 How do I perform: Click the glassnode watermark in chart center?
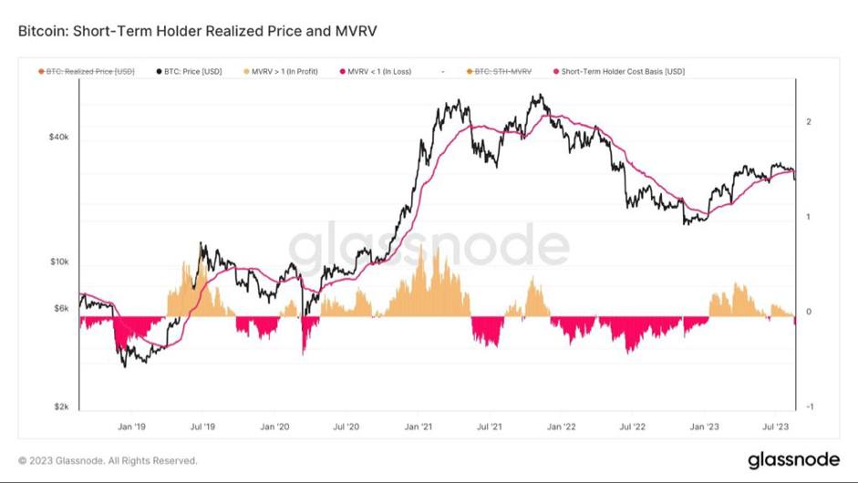pyautogui.click(x=429, y=246)
